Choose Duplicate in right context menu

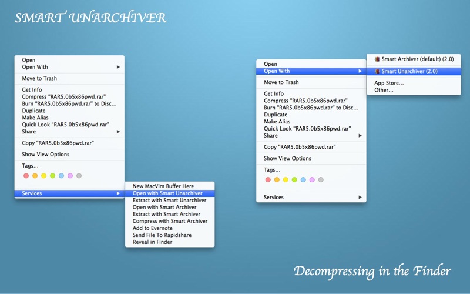[311, 115]
